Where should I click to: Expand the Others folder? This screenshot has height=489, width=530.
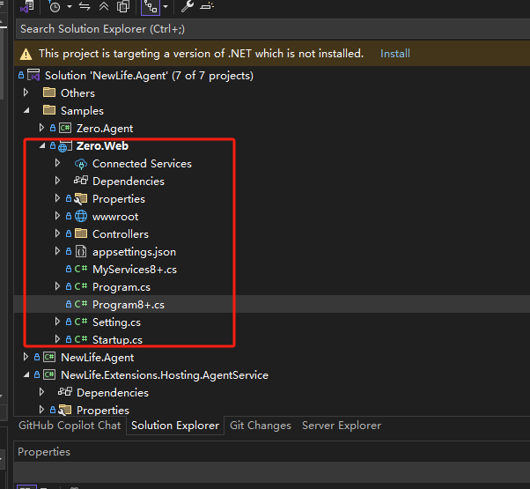pyautogui.click(x=26, y=93)
